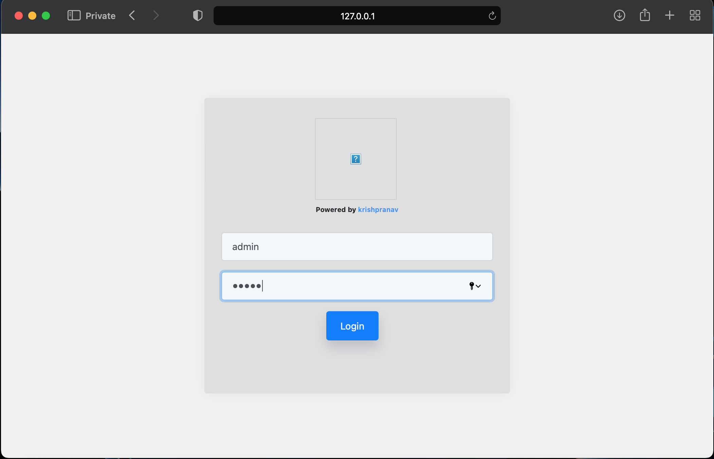Show tab overview grid icon
This screenshot has width=714, height=459.
[x=695, y=16]
